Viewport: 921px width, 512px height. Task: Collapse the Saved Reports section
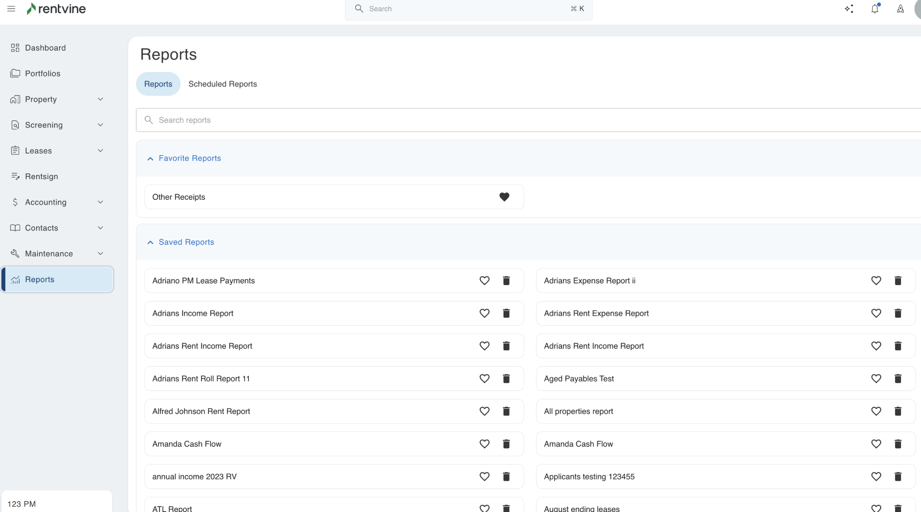[150, 242]
